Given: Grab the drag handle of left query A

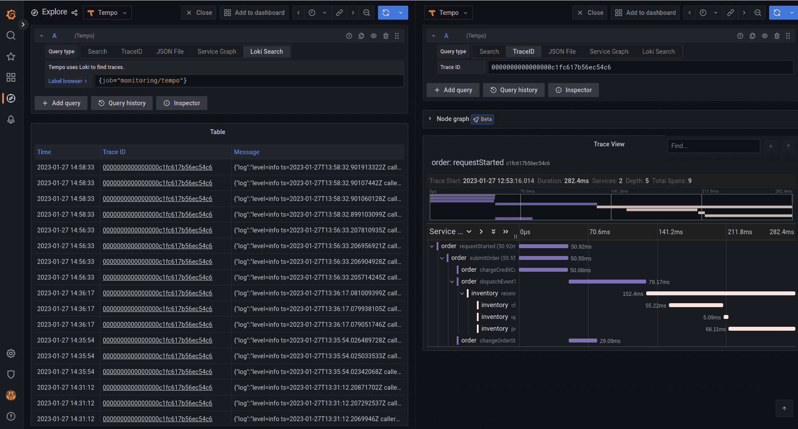Looking at the screenshot, I should coord(397,36).
